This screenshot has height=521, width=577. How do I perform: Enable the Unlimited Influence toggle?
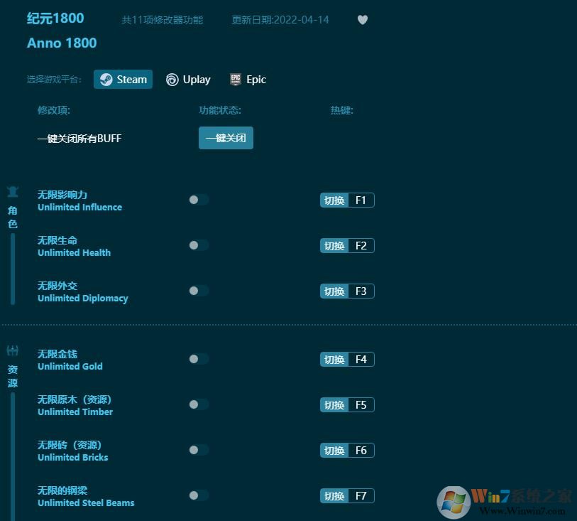tap(198, 200)
